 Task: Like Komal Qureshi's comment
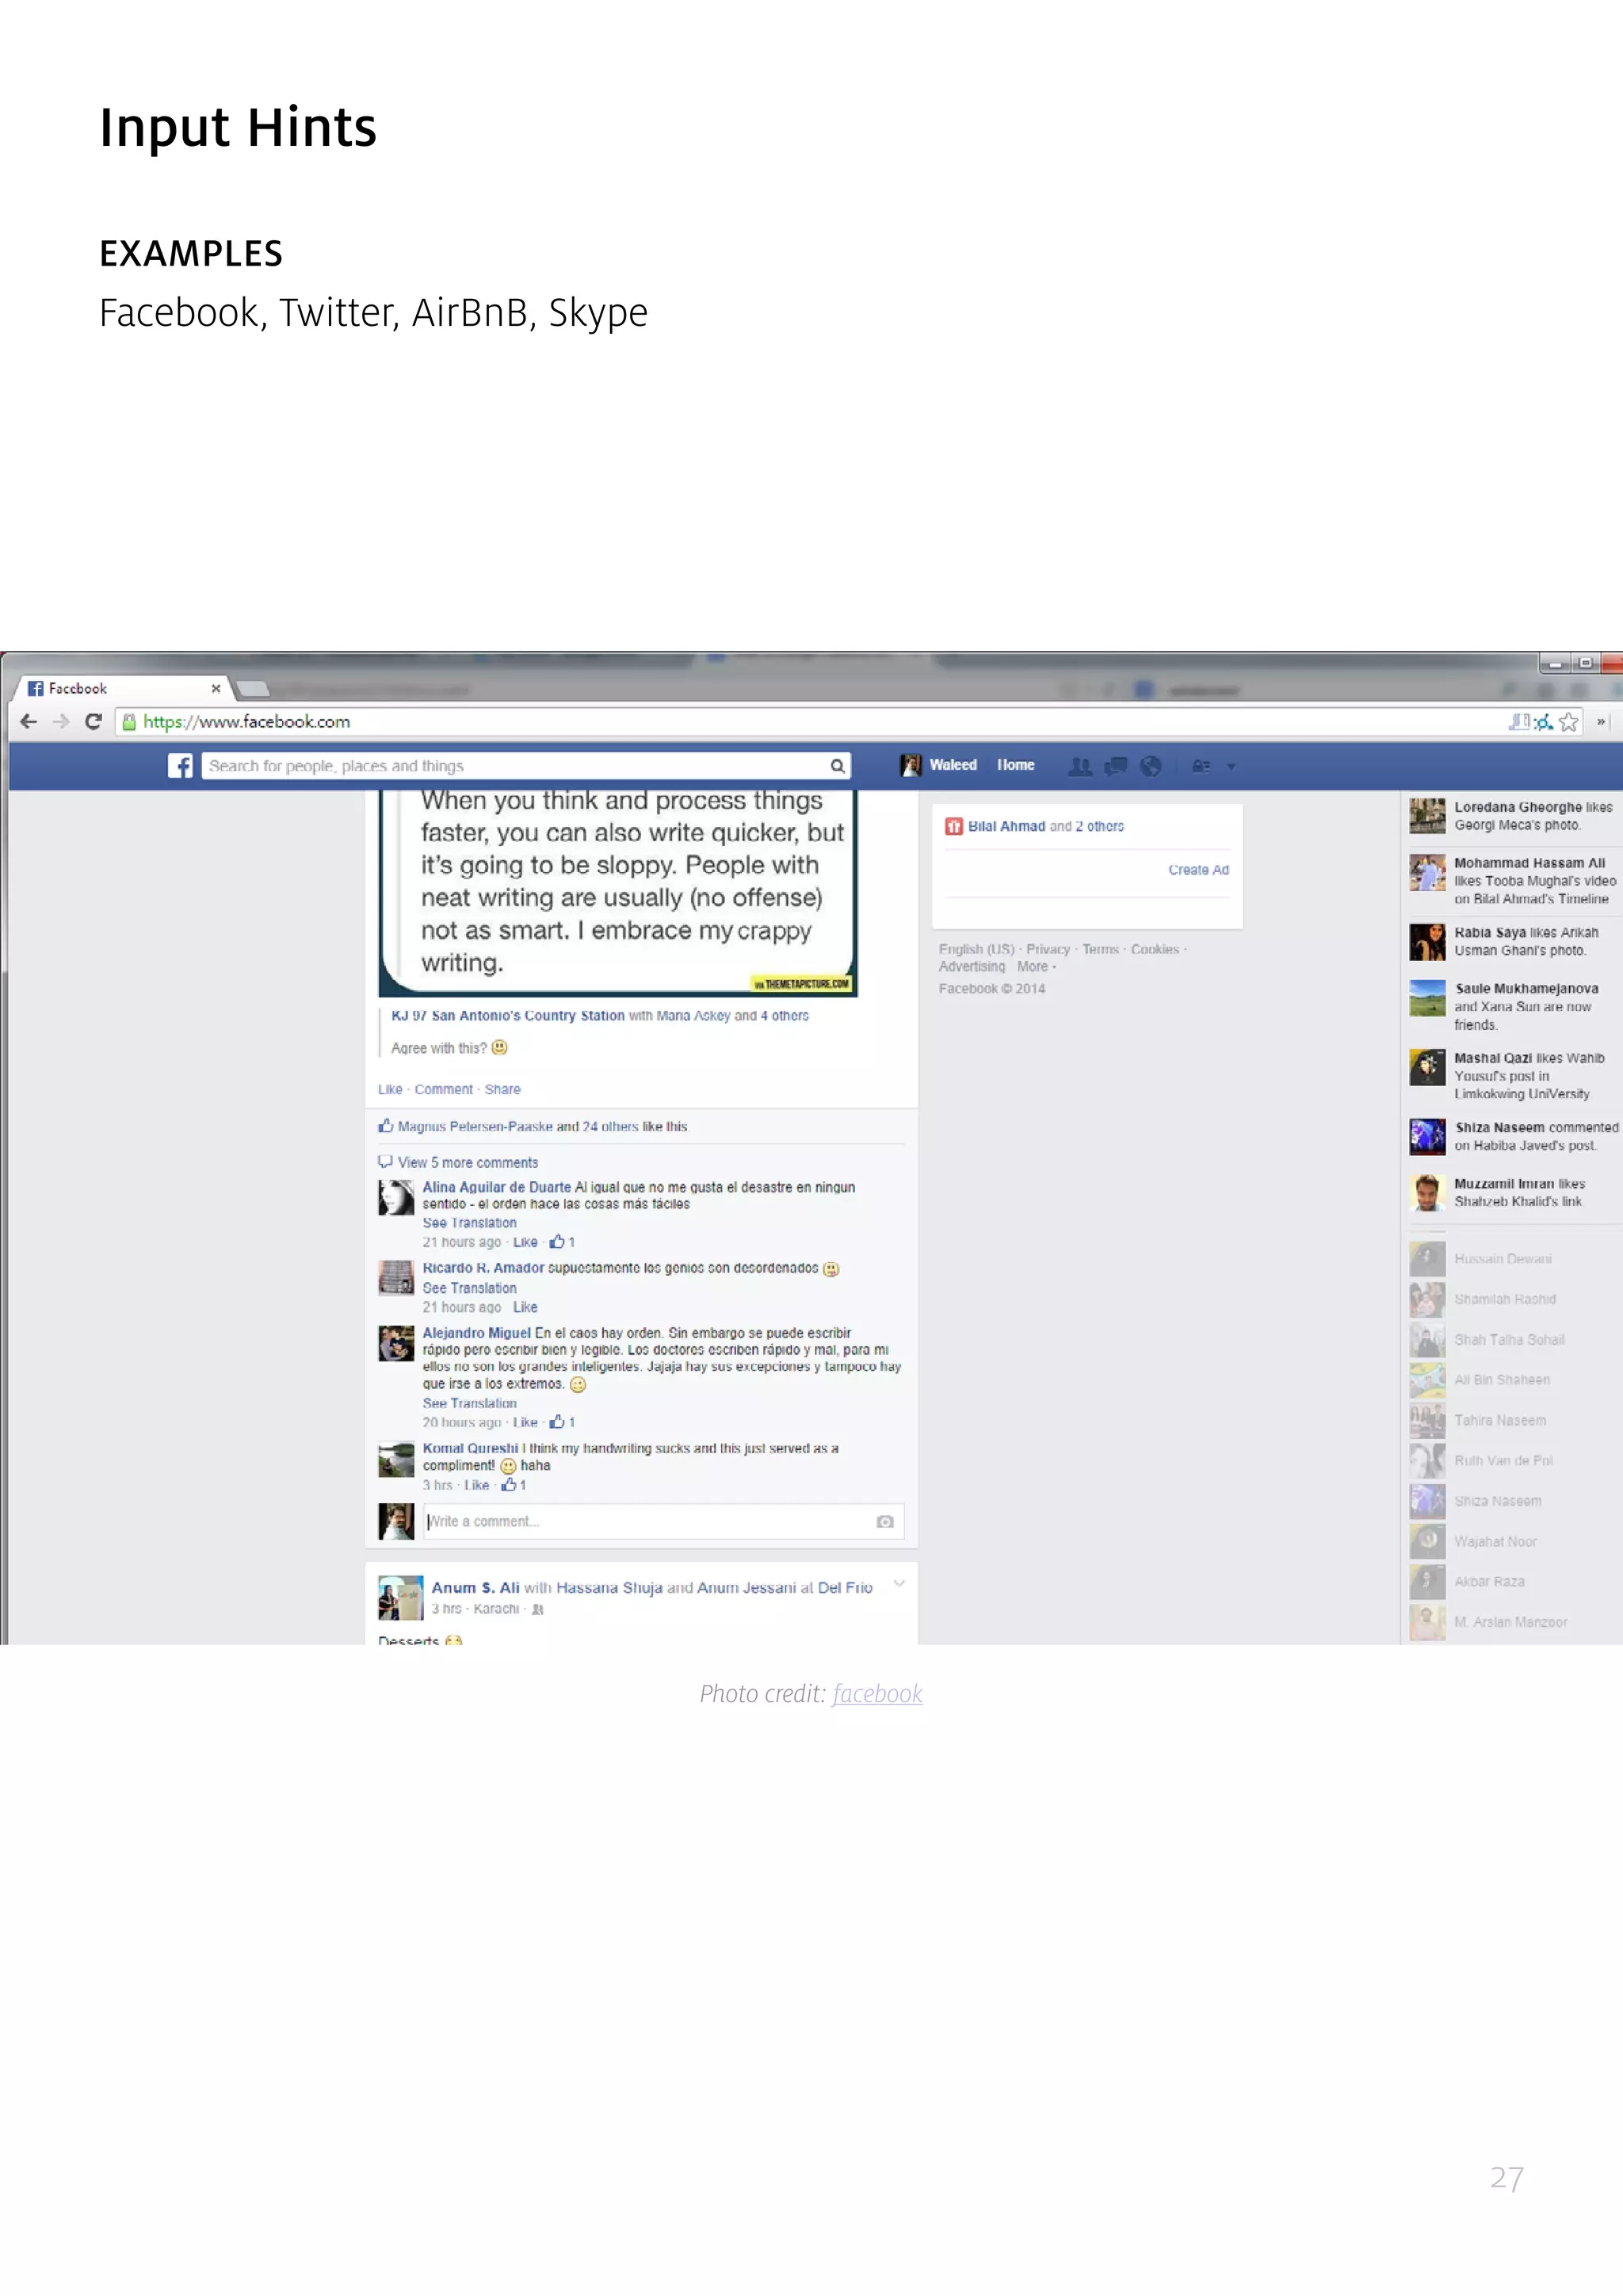click(x=477, y=1485)
